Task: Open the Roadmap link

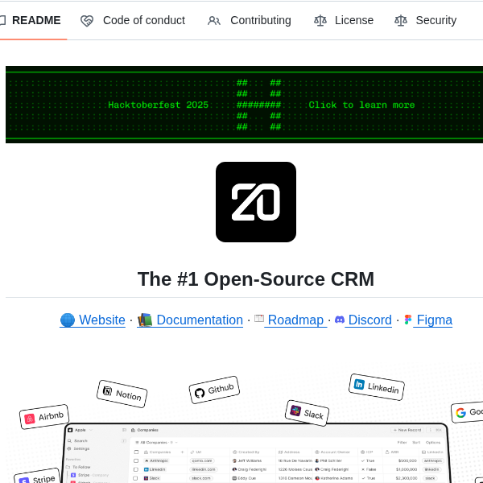Action: point(295,320)
